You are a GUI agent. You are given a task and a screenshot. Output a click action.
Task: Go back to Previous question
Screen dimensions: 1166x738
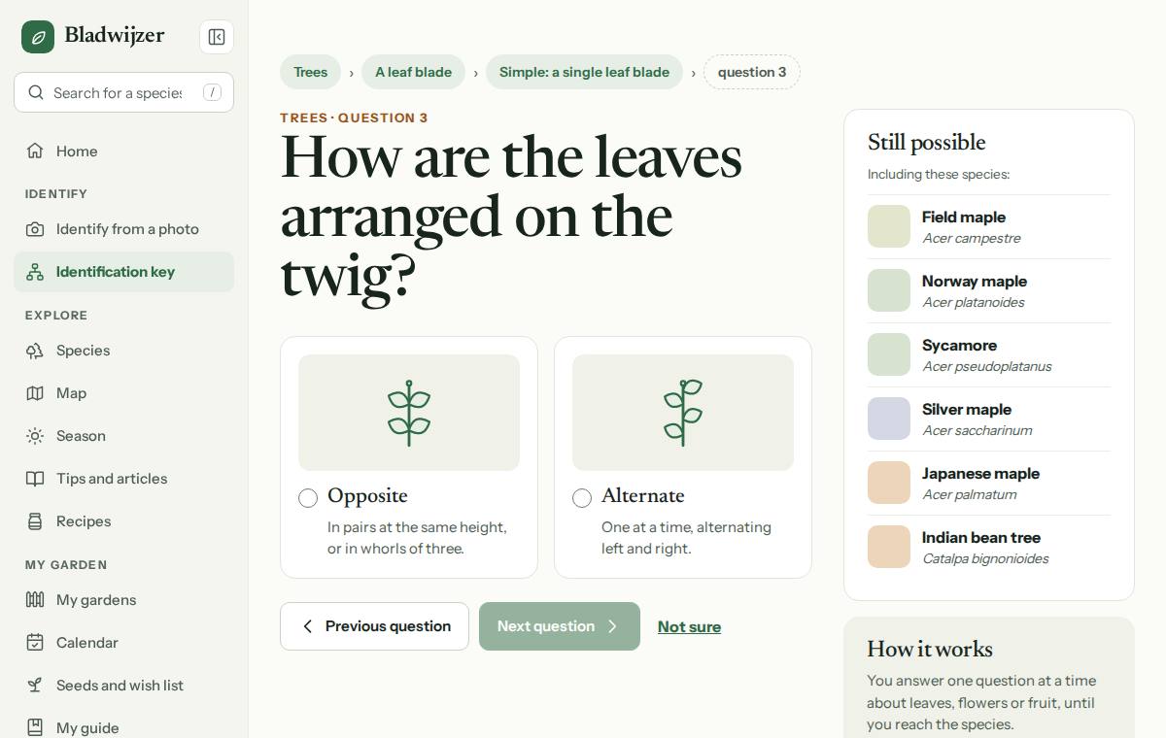(374, 626)
